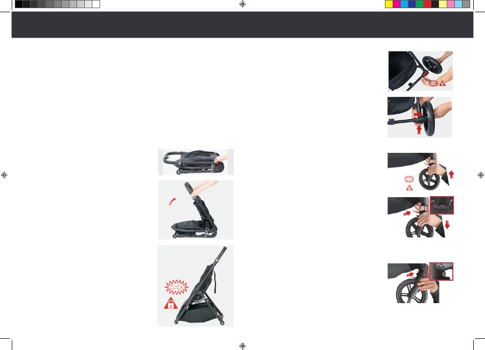Click the rear wheel photo with upward red arrow
Screen dimensions: 485x350
coord(421,172)
